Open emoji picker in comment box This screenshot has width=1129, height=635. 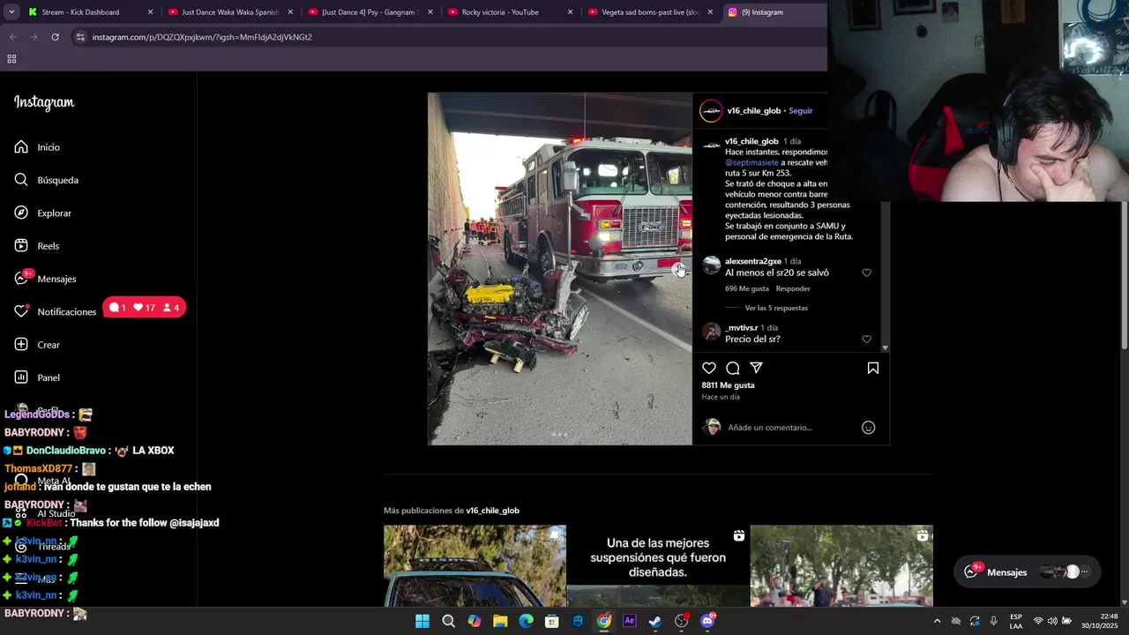point(868,428)
